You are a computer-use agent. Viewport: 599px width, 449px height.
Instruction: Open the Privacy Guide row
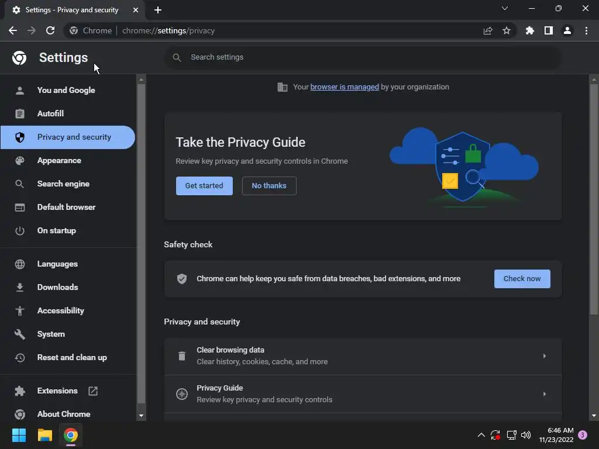(363, 394)
